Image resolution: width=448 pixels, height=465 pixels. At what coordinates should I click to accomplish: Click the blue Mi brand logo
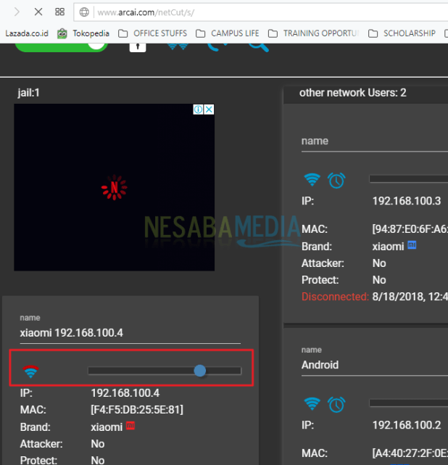(412, 245)
